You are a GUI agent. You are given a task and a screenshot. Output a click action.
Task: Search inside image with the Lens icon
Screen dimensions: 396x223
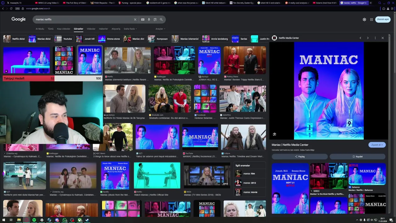(x=274, y=134)
